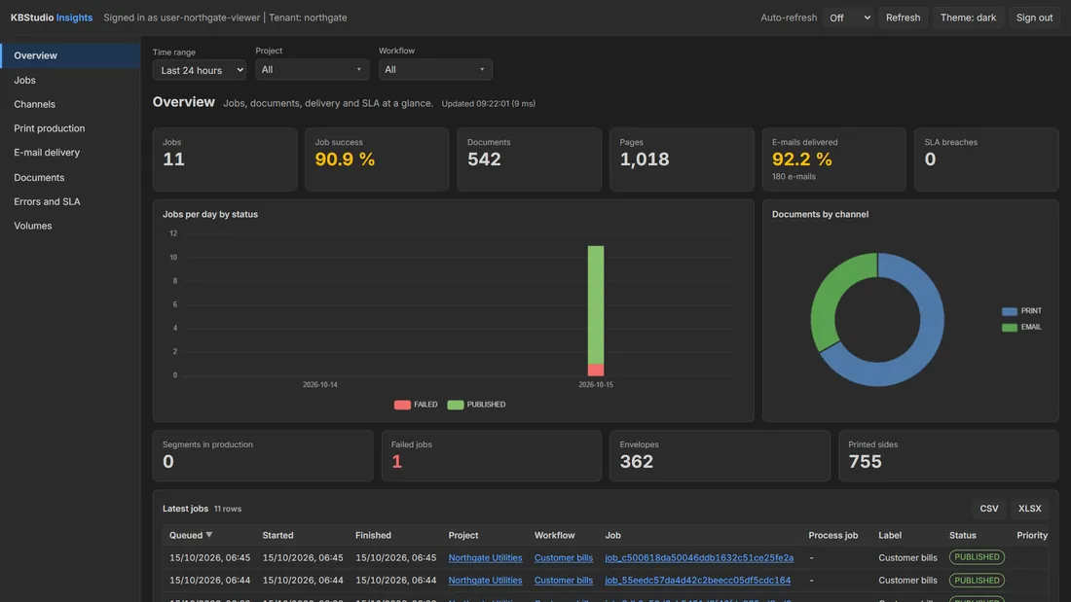Open the Overview sidebar page
The image size is (1071, 602).
coord(70,55)
